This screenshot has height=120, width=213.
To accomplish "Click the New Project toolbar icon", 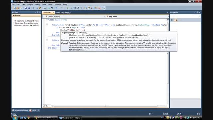I will pos(14,8).
